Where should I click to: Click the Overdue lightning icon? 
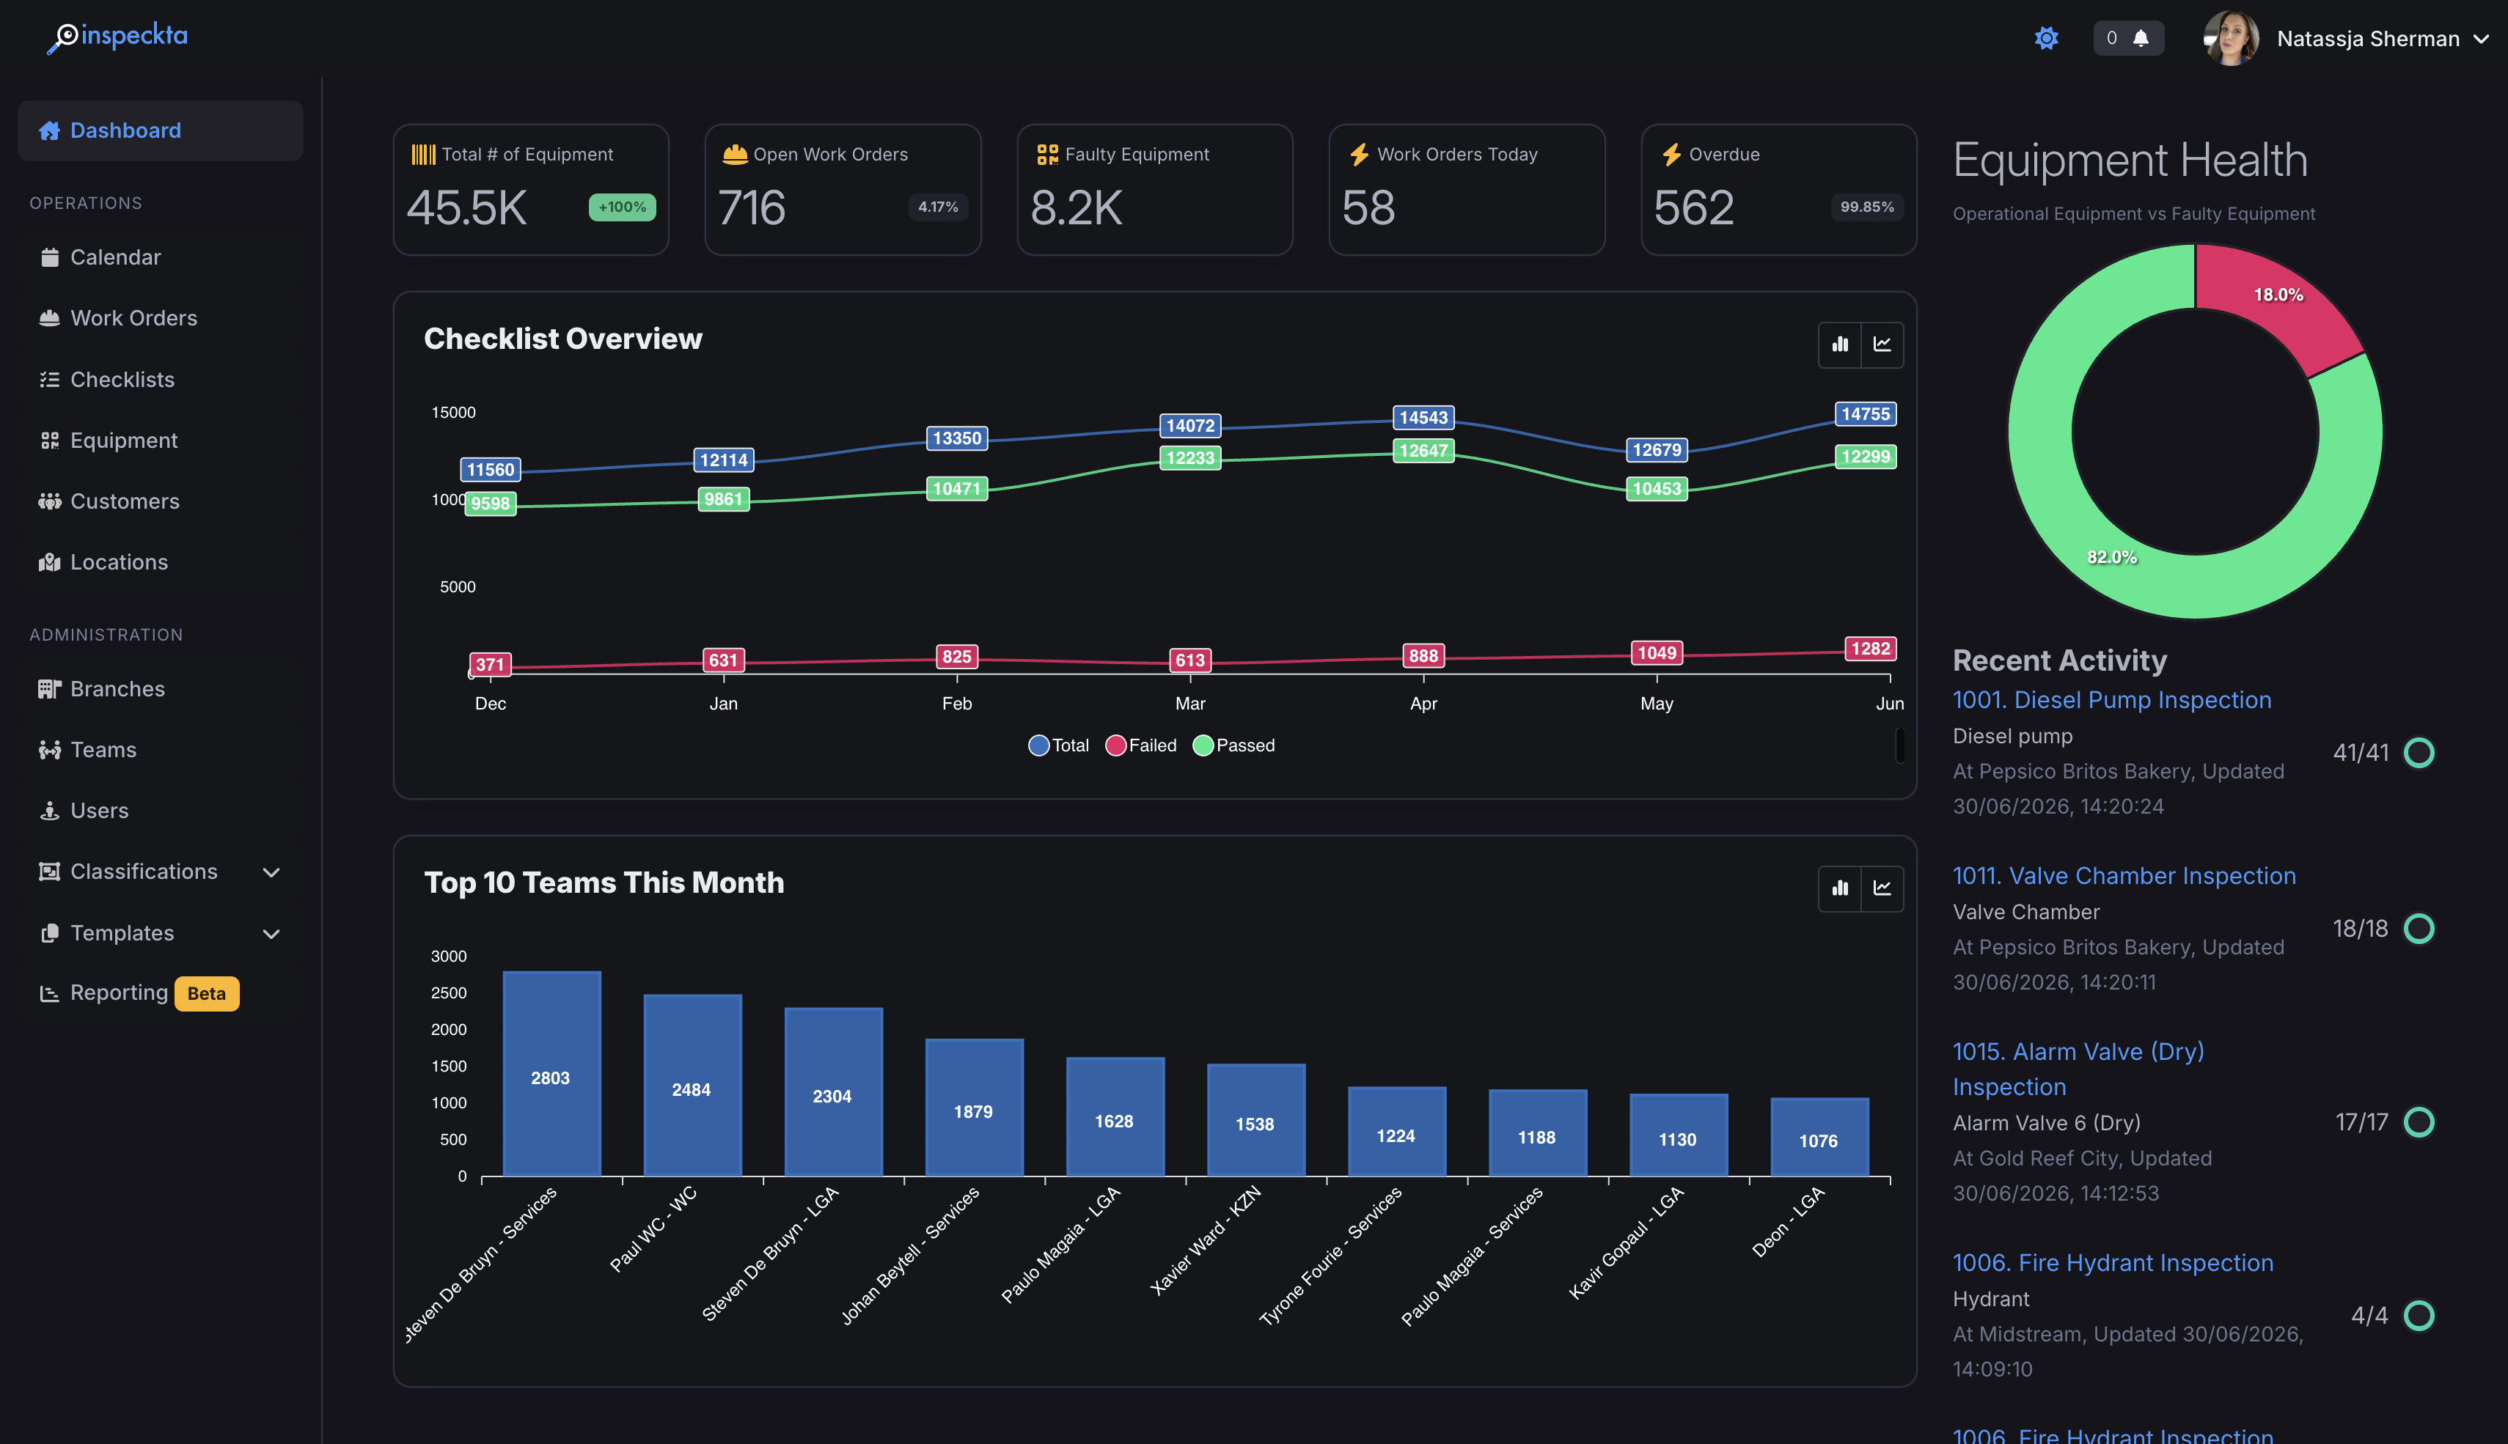click(x=1671, y=155)
